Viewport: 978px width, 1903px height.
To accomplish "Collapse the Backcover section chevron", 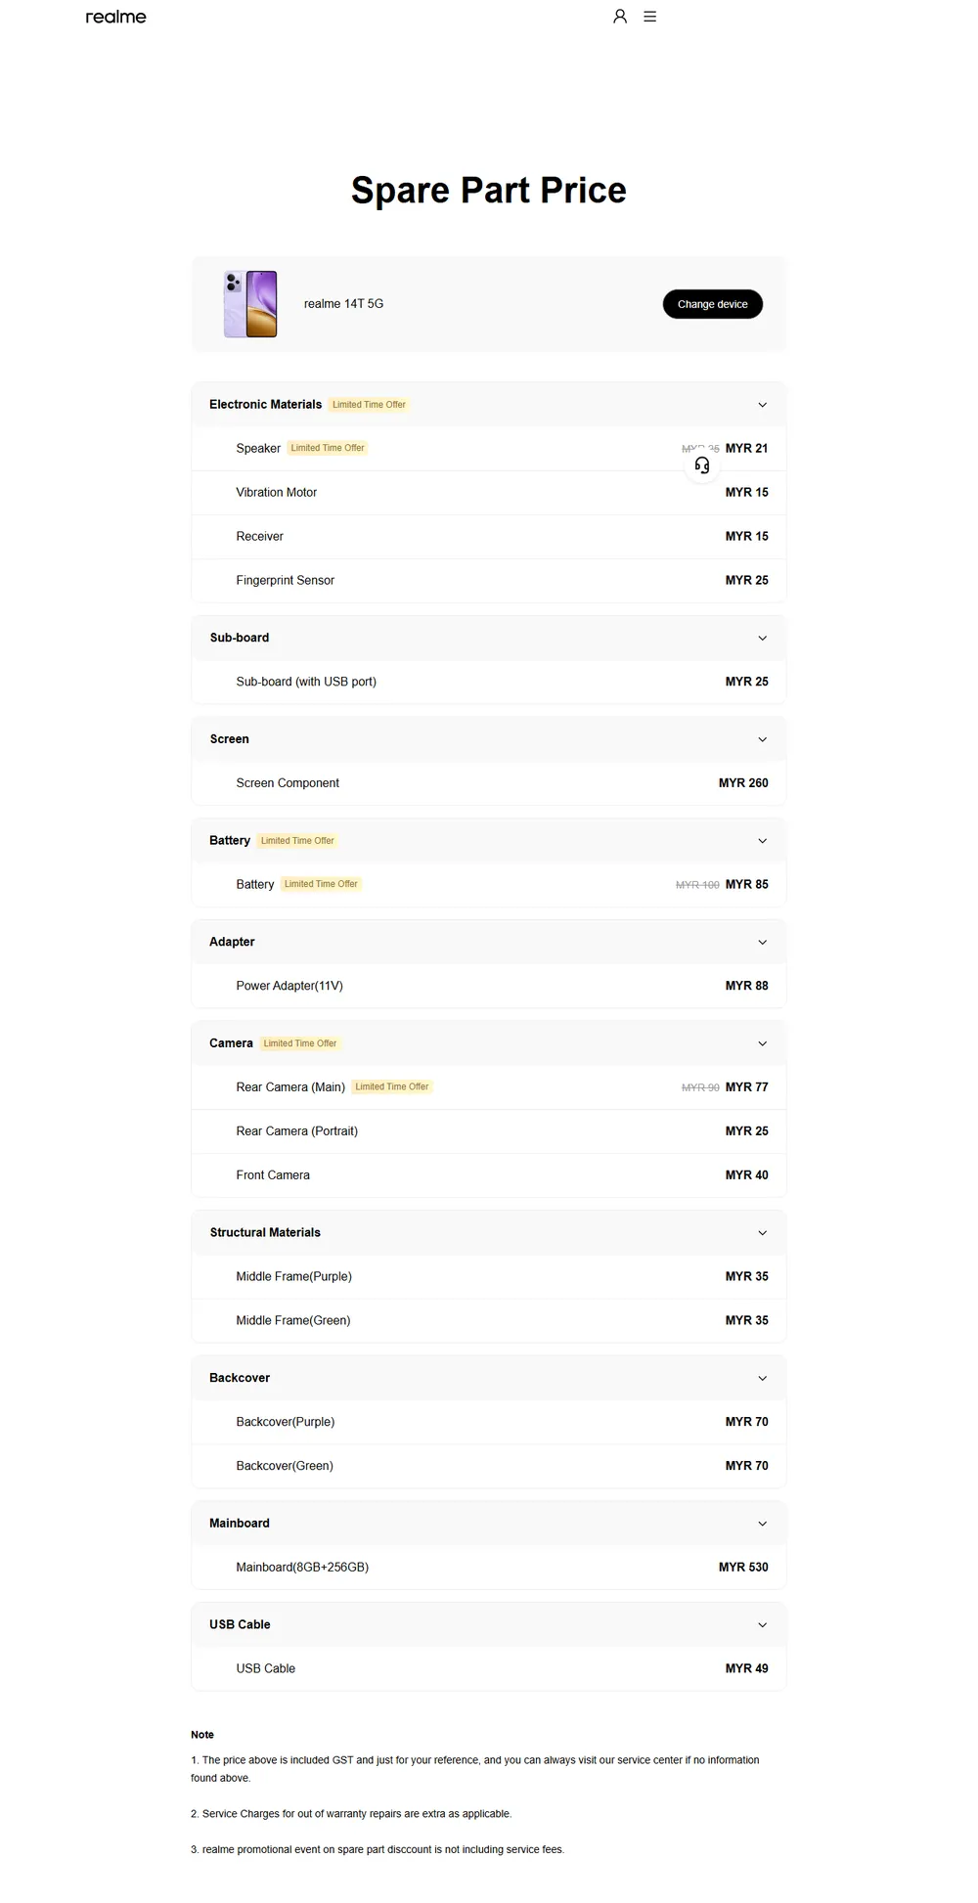I will [x=763, y=1379].
